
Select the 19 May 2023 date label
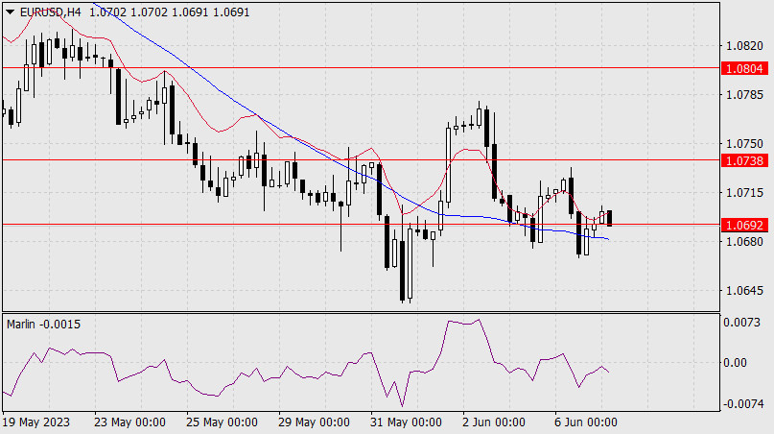coord(36,422)
